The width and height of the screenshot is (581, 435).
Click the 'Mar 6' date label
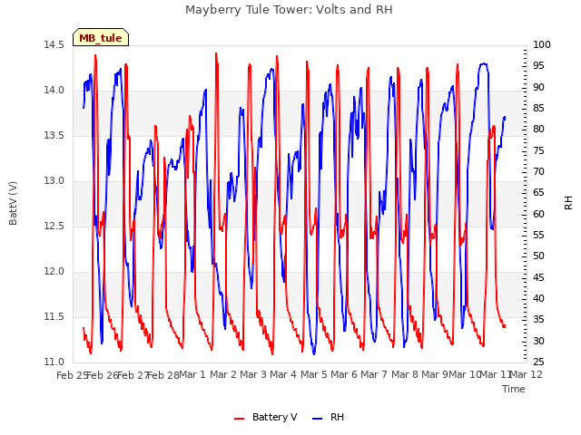pyautogui.click(x=344, y=374)
